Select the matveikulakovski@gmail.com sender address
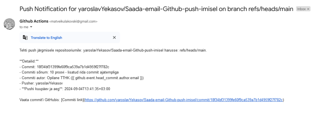 click(73, 22)
